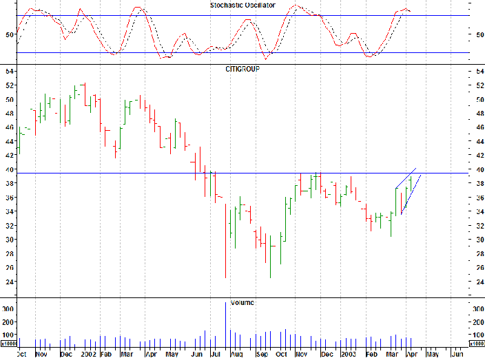Click the right price axis label 42
This screenshot has width=485, height=358.
479,156
